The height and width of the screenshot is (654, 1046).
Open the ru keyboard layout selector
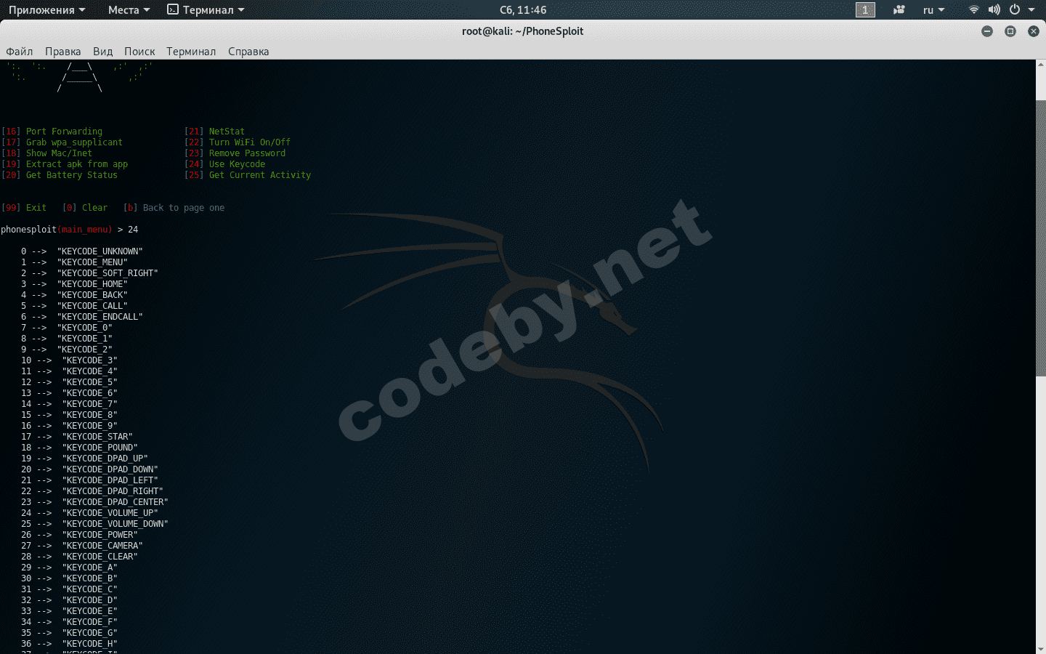pos(933,10)
